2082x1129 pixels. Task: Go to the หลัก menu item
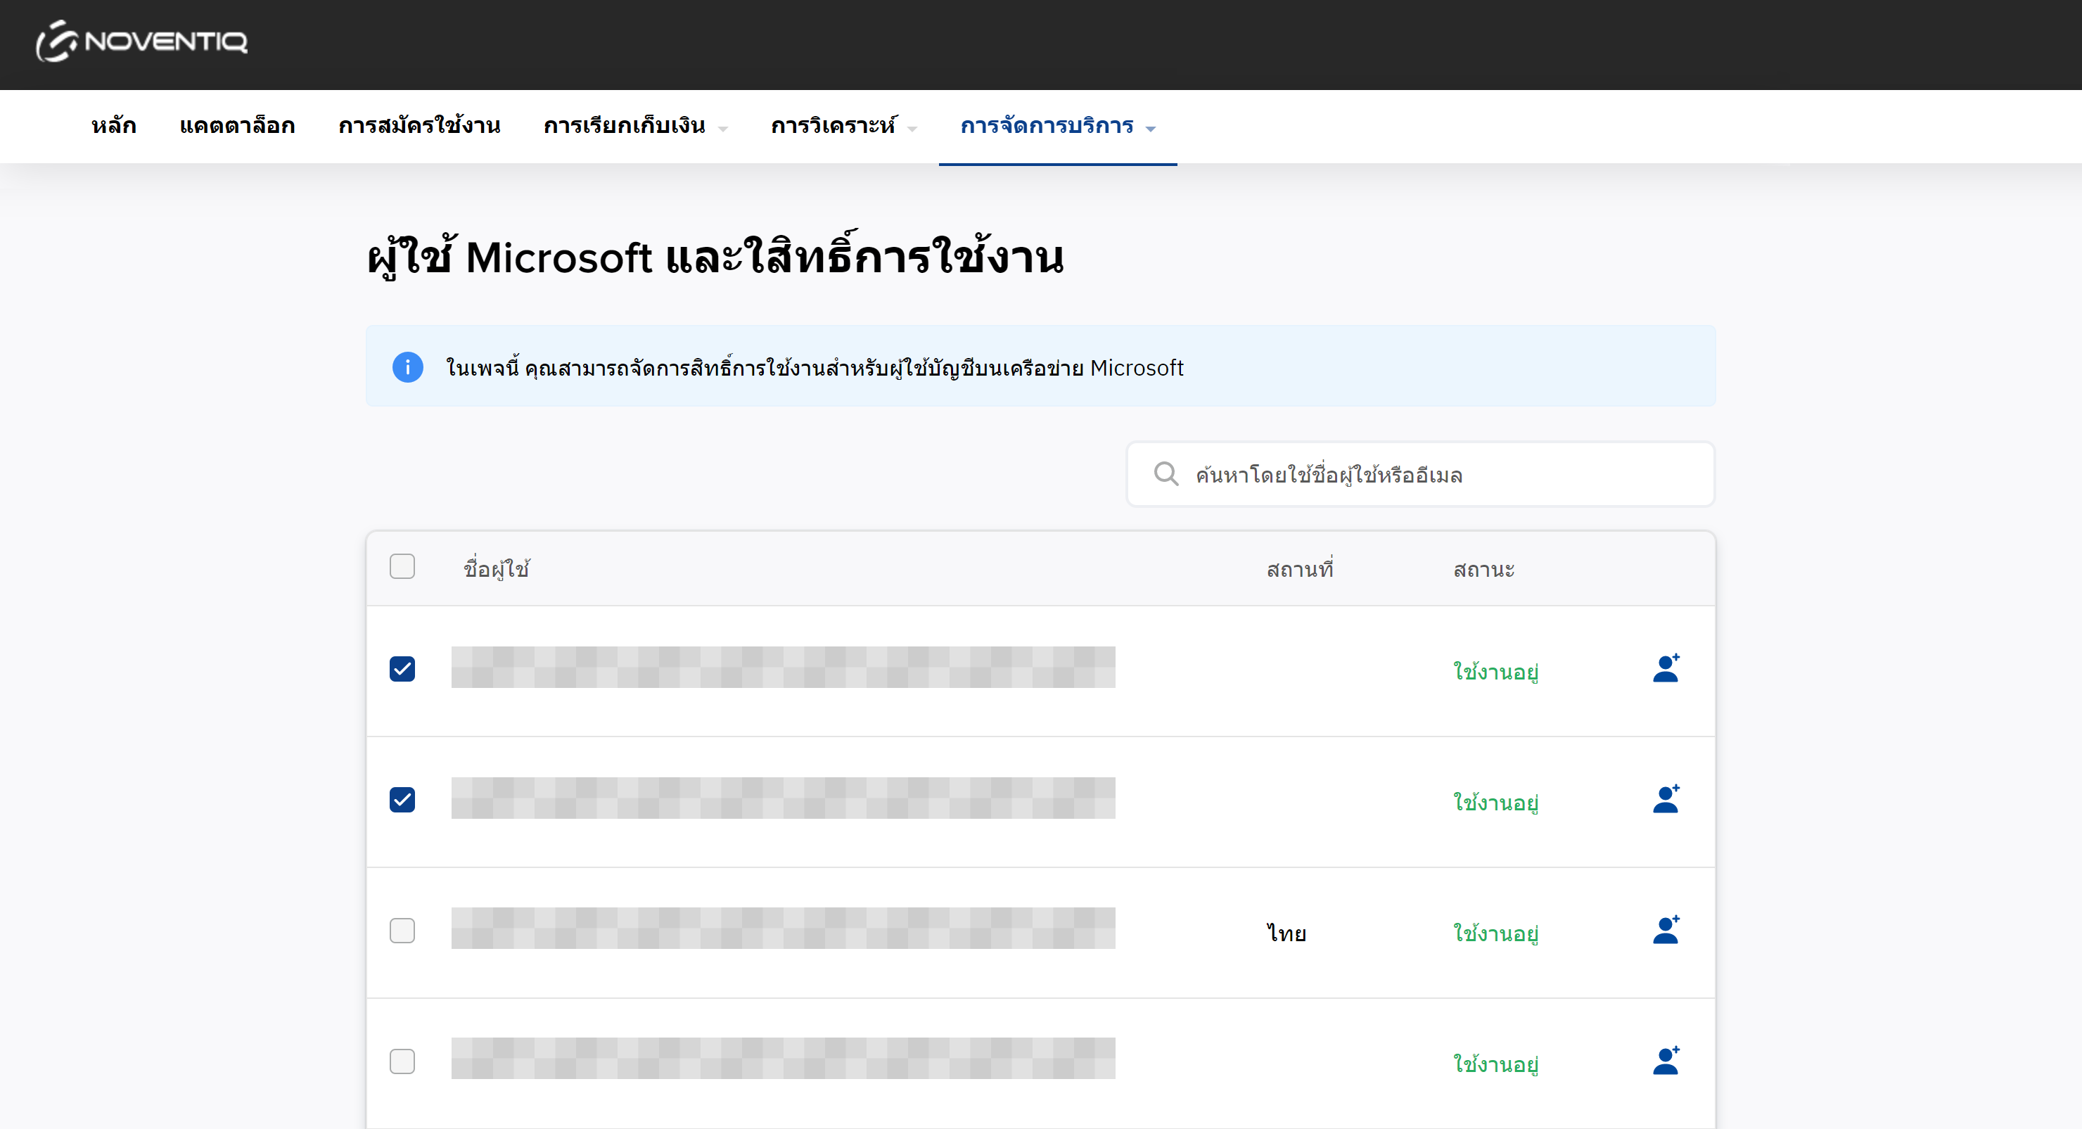[113, 126]
